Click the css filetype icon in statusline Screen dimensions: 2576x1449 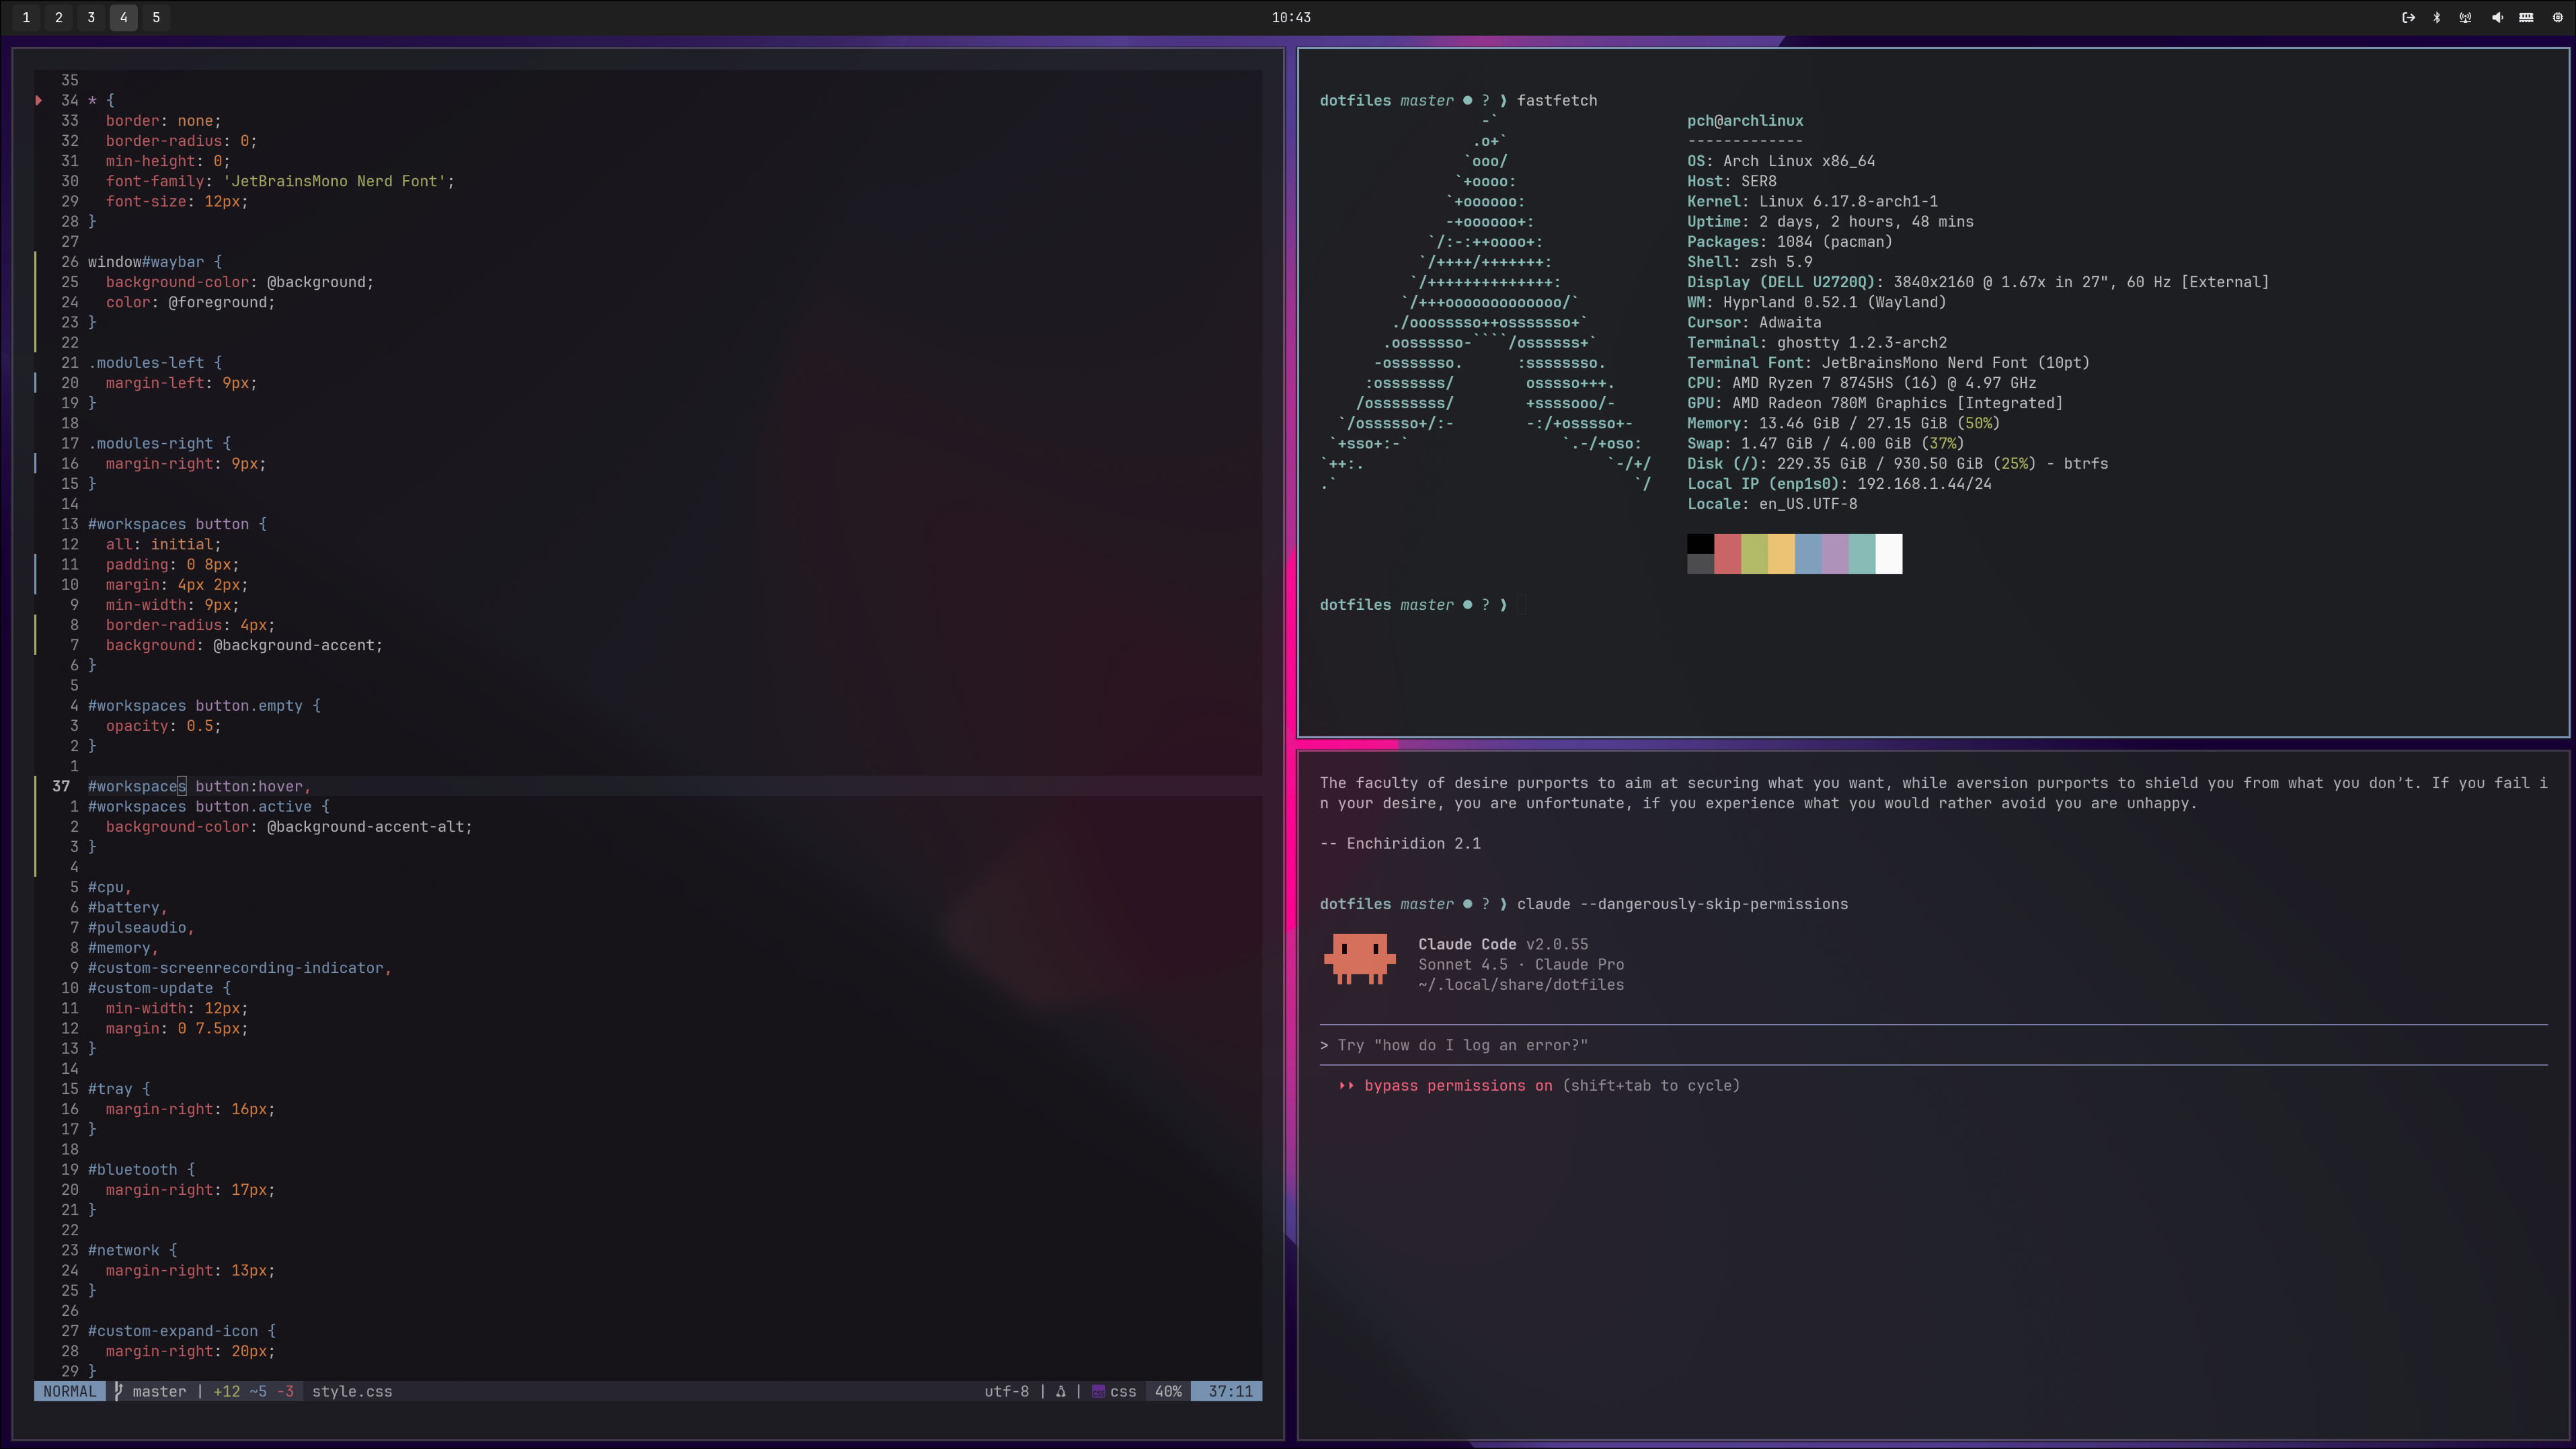[x=1098, y=1391]
